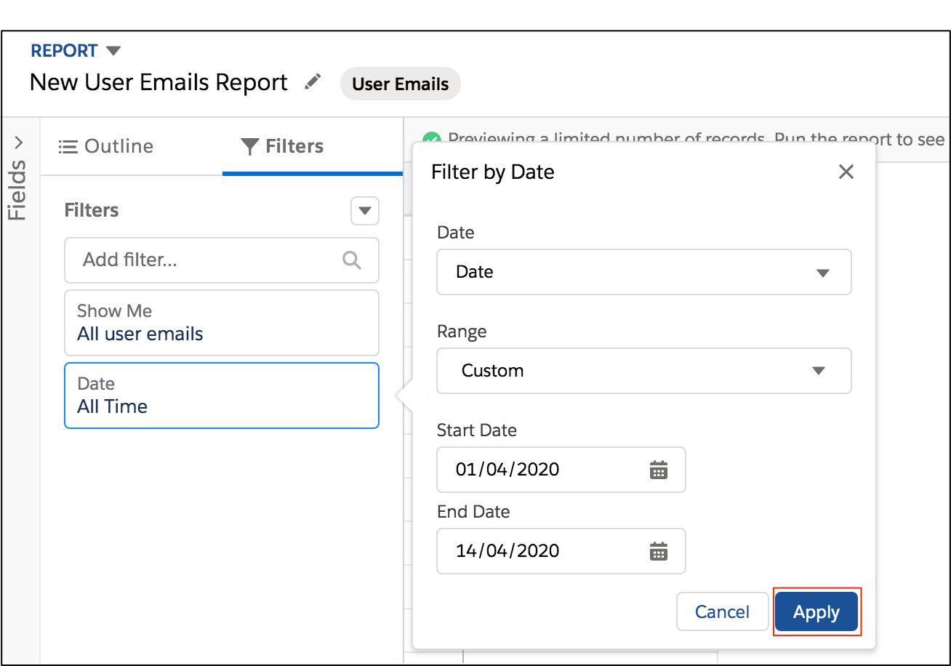Open the Start Date calendar picker icon
Viewport: 951px width, 666px height.
pyautogui.click(x=658, y=470)
